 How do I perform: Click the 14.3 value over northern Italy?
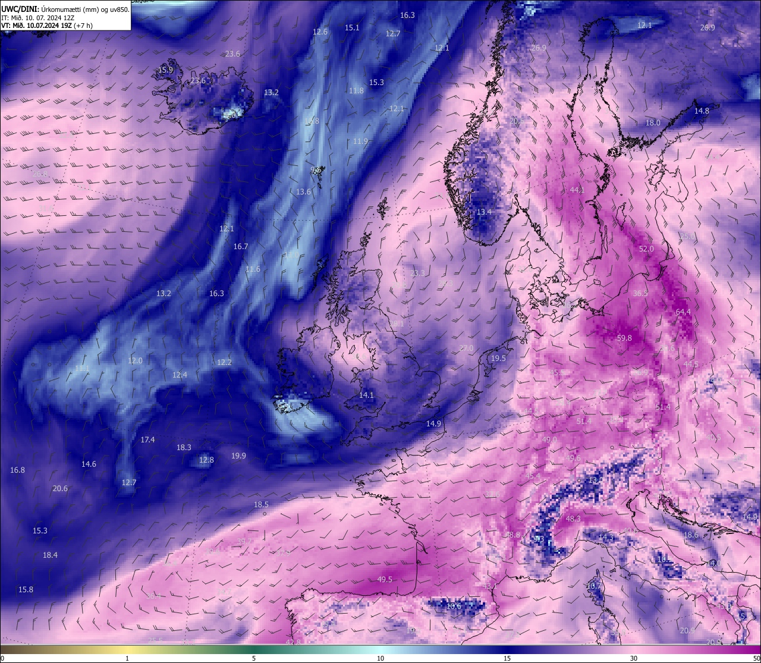(605, 537)
